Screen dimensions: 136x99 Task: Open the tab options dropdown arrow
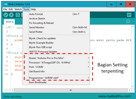pos(128,21)
